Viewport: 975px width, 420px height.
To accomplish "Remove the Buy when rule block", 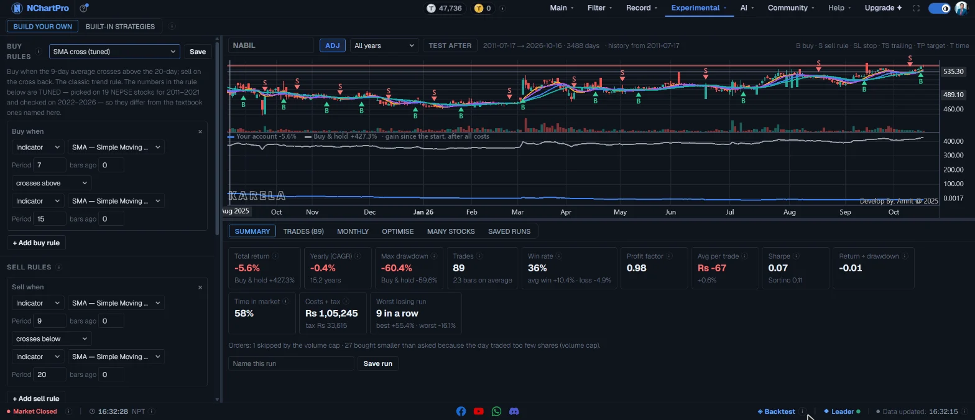I will pos(200,131).
